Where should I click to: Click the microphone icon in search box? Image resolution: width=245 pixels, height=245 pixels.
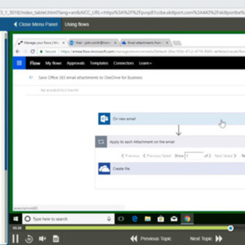click(x=109, y=219)
